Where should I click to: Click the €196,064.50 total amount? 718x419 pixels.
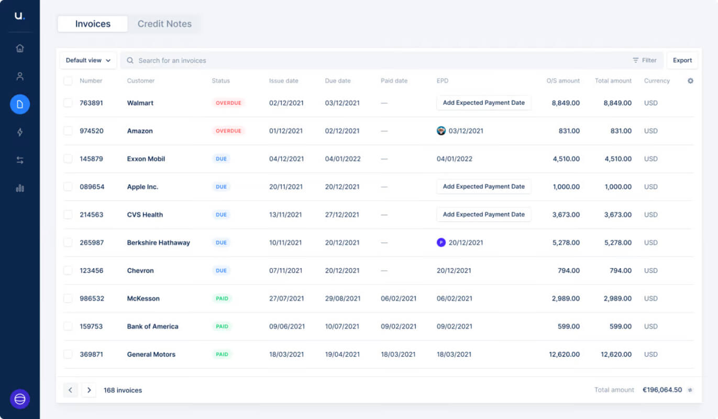click(662, 390)
